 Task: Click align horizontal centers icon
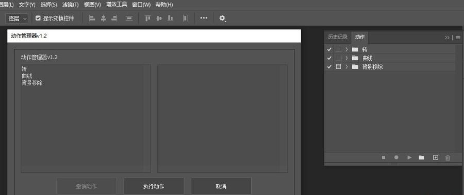[x=103, y=19]
